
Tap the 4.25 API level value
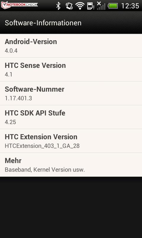click(10, 122)
